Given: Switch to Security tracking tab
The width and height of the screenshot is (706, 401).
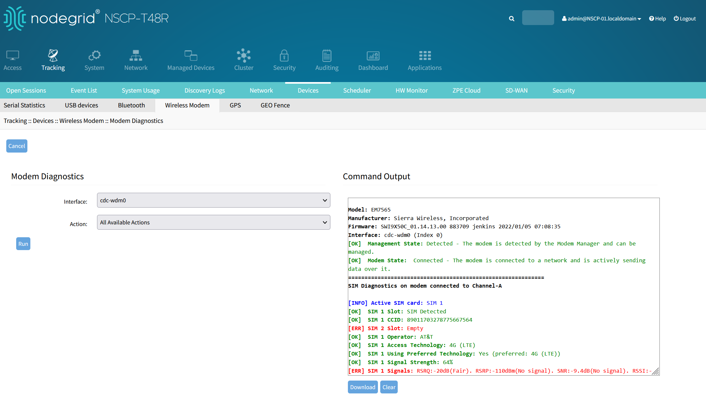Looking at the screenshot, I should pyautogui.click(x=563, y=90).
